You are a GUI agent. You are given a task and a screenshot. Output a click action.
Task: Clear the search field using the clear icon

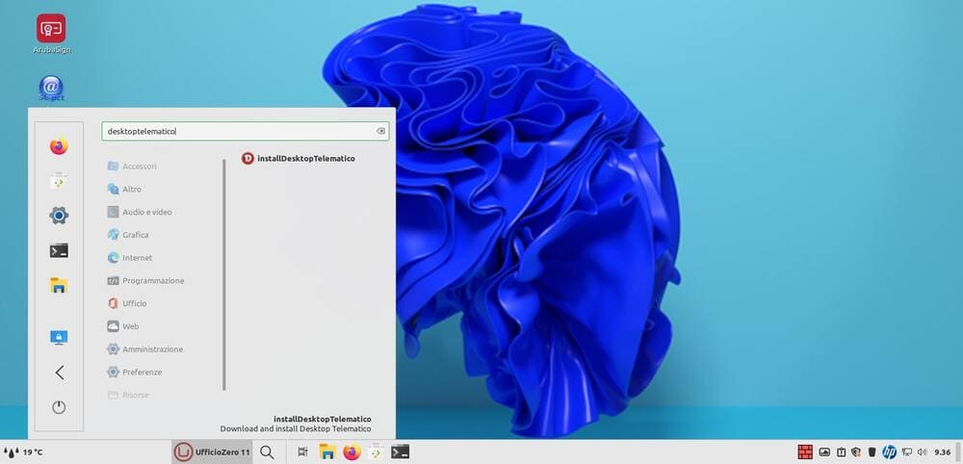[380, 131]
